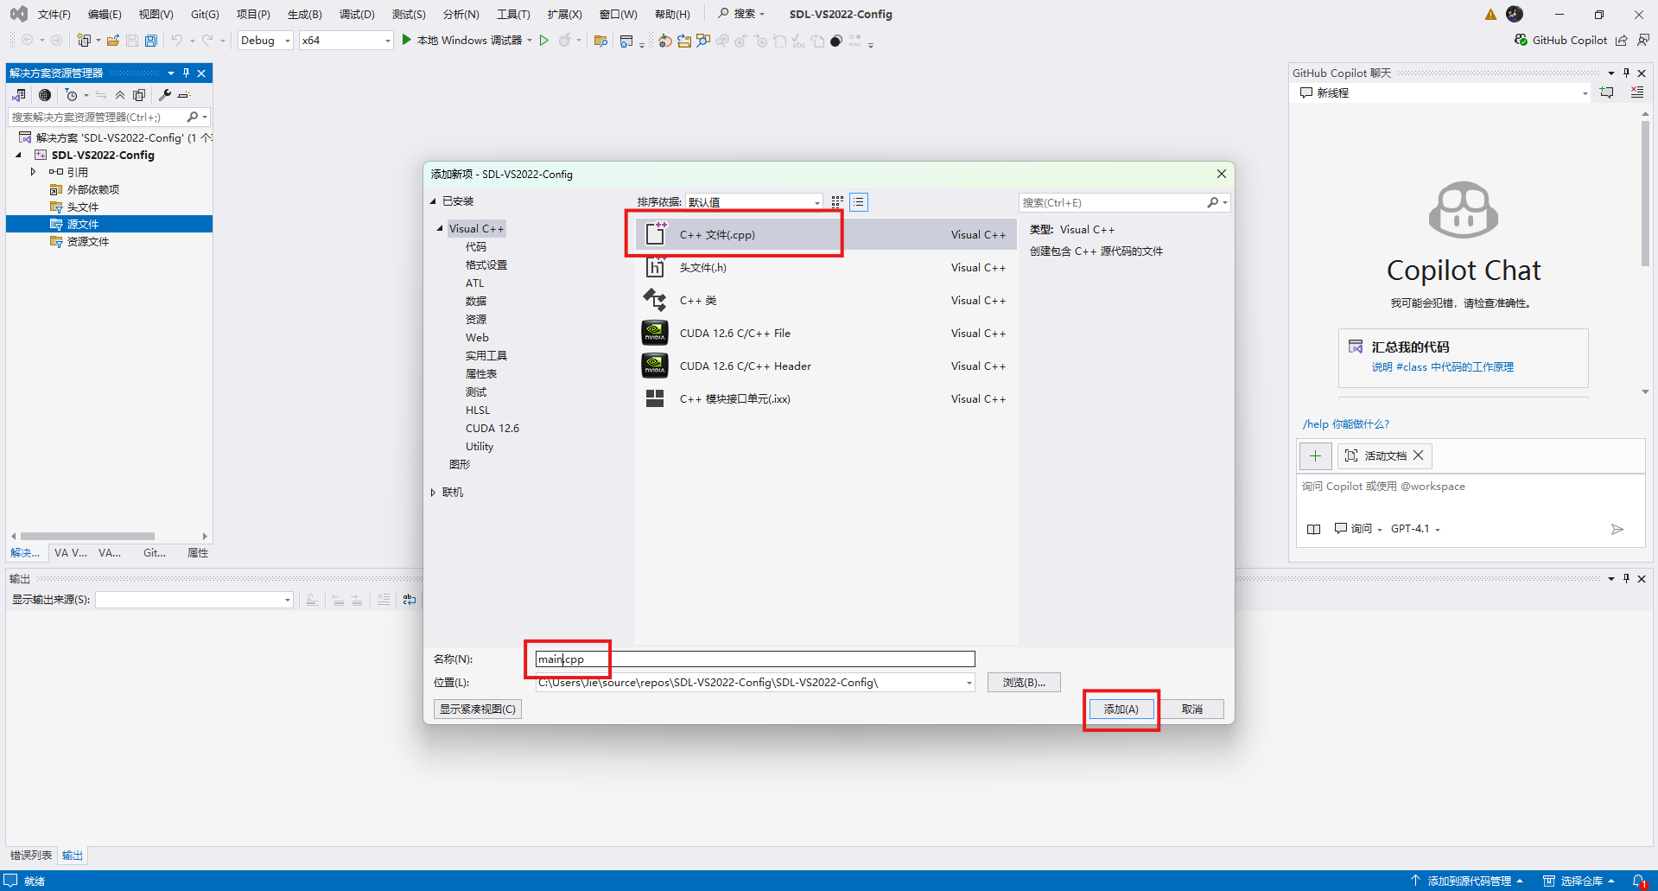Click the 折叠全部 icon in Solution Explorer
This screenshot has height=891, width=1658.
120,95
